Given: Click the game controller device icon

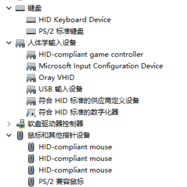Looking at the screenshot, I should click(31, 54).
